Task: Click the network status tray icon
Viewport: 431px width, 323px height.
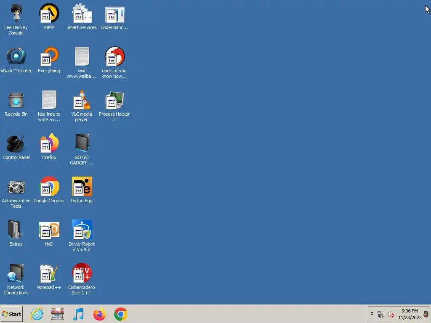Action: pyautogui.click(x=380, y=314)
